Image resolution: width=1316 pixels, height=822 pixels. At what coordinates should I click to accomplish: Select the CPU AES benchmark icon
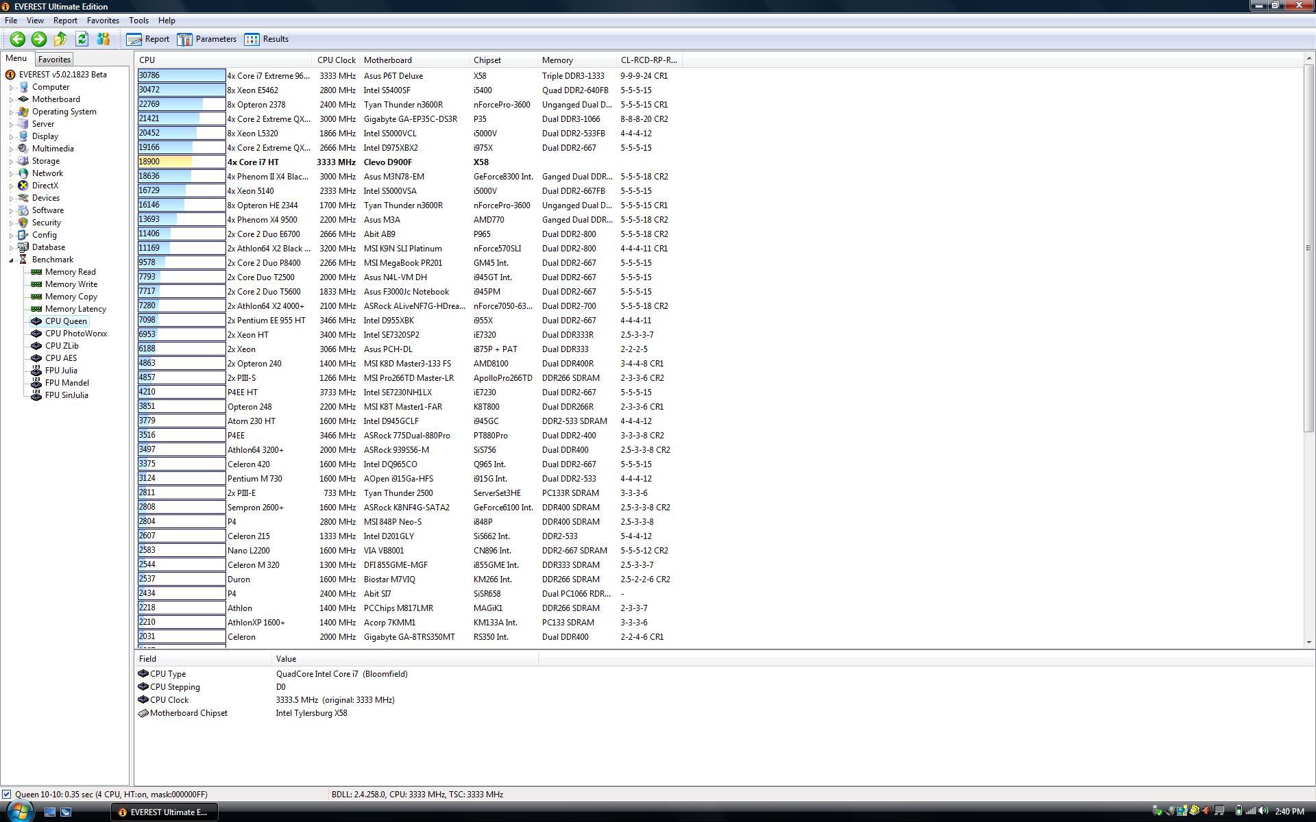click(36, 358)
